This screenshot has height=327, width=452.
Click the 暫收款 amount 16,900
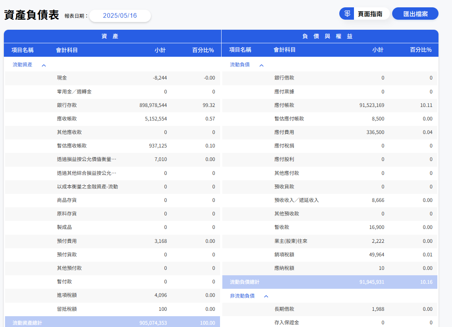(377, 227)
